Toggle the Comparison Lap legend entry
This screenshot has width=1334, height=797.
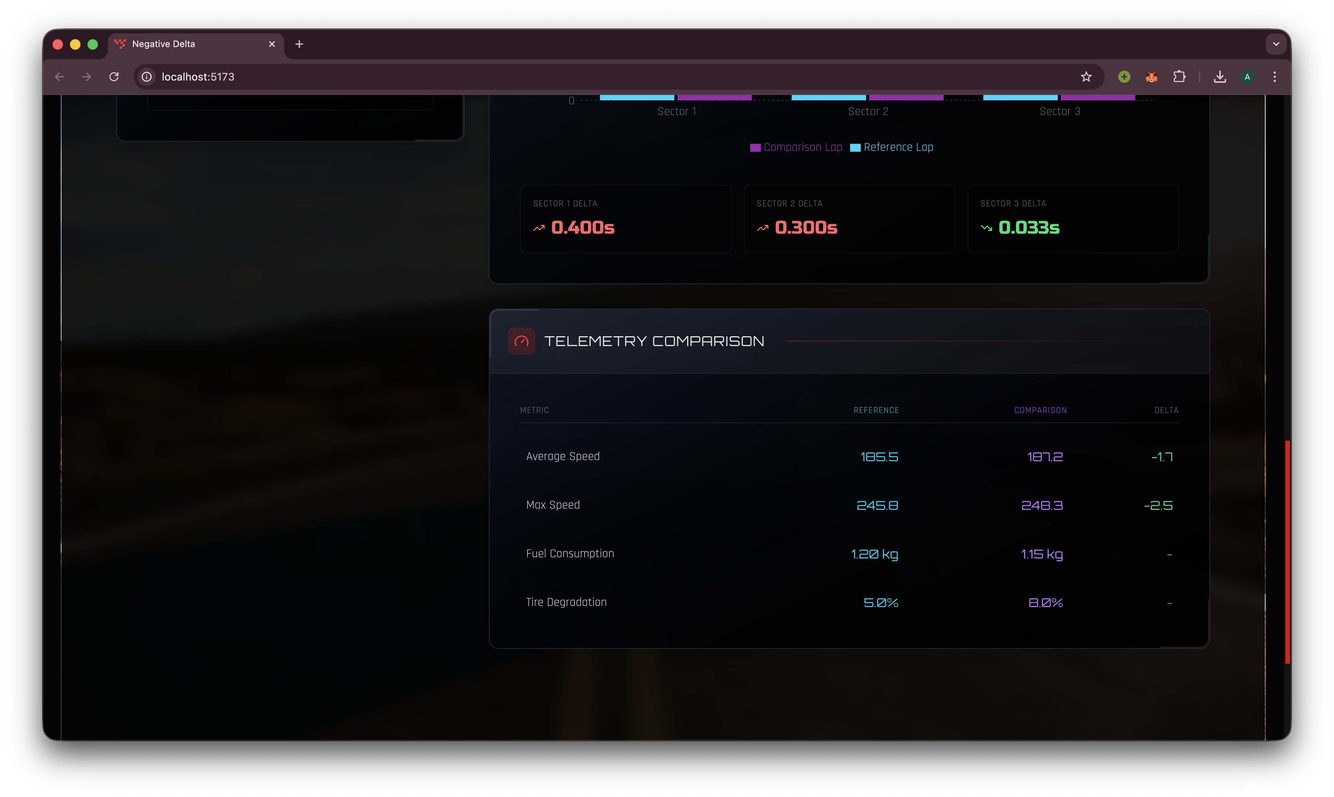click(x=796, y=147)
